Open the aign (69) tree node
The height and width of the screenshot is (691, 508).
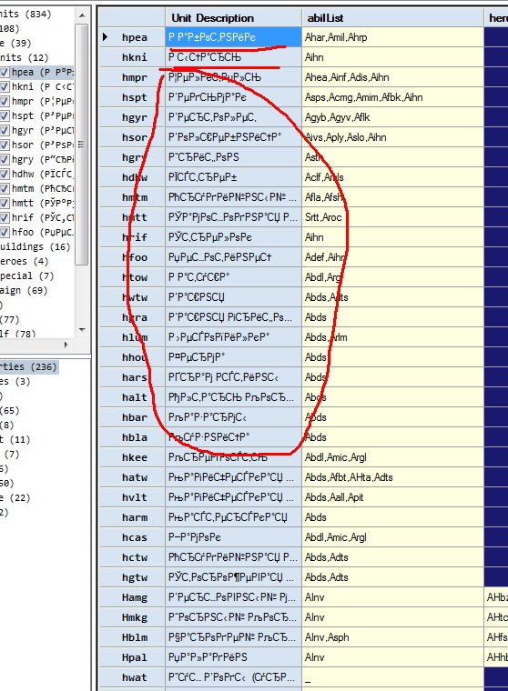(x=24, y=290)
